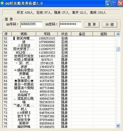Sort by the 号码 column header
The image size is (123, 131).
47,34
